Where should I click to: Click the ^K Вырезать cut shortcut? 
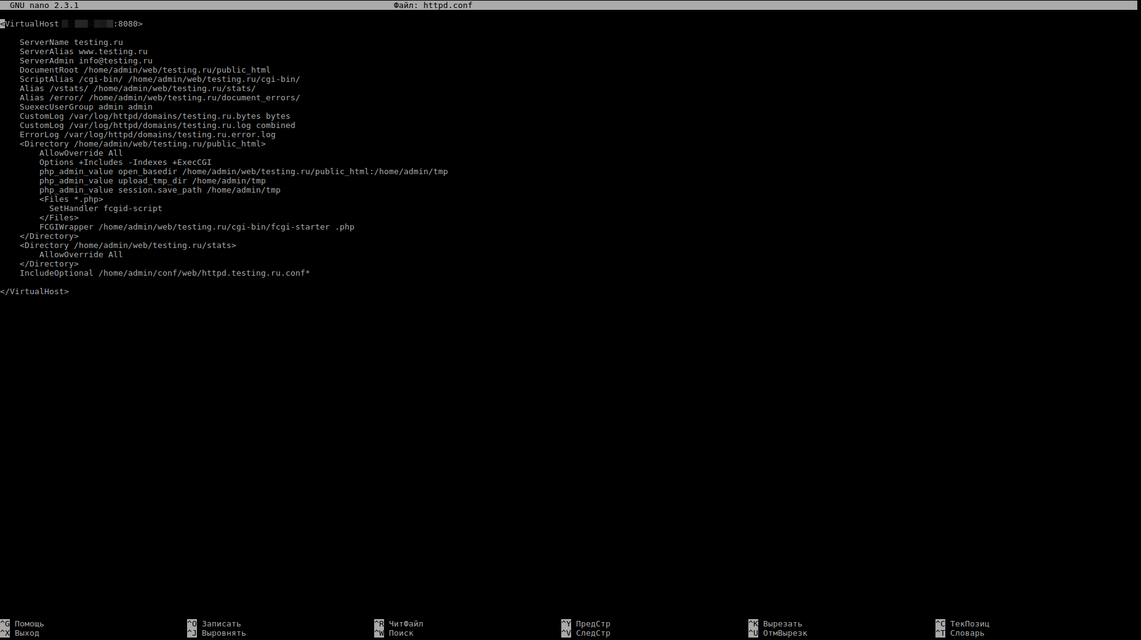click(775, 623)
